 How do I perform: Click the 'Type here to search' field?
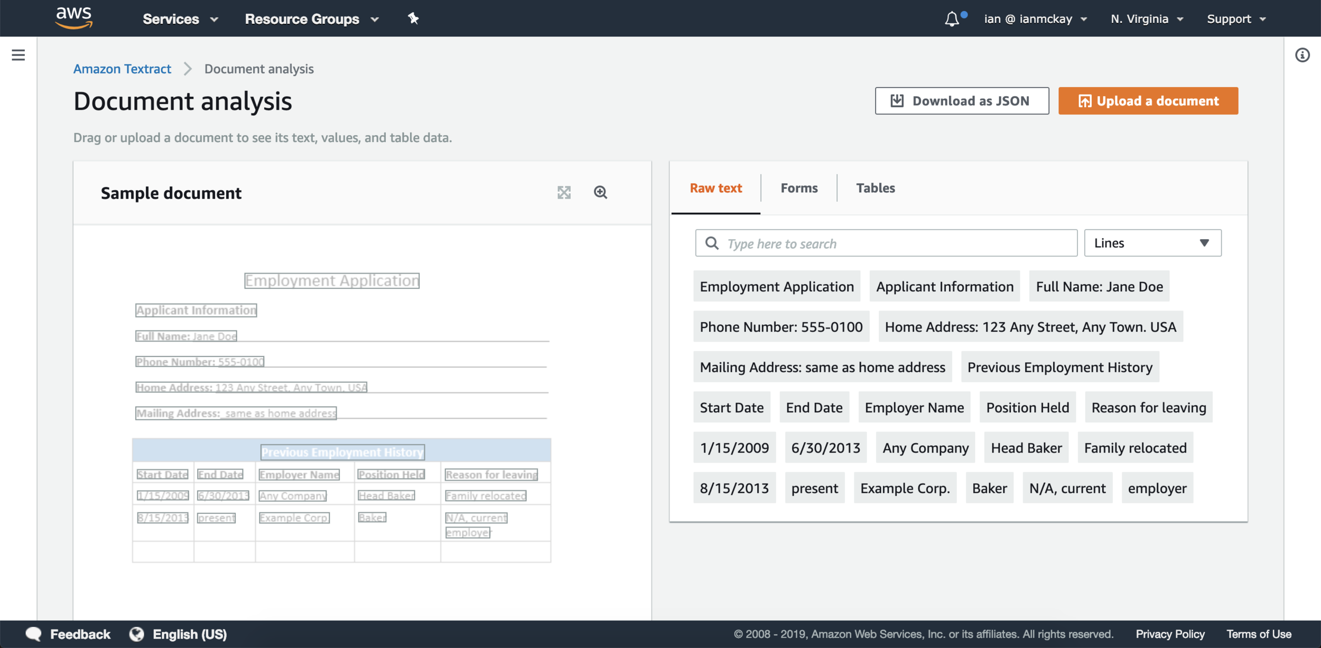pyautogui.click(x=886, y=243)
